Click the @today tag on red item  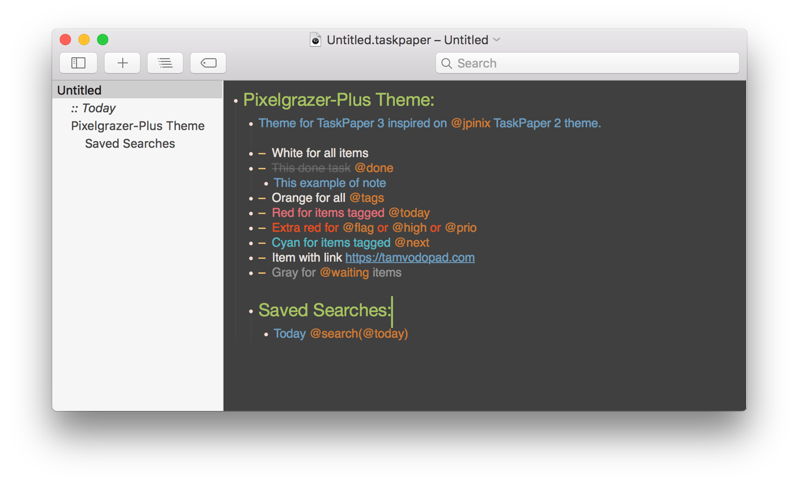[x=409, y=213]
